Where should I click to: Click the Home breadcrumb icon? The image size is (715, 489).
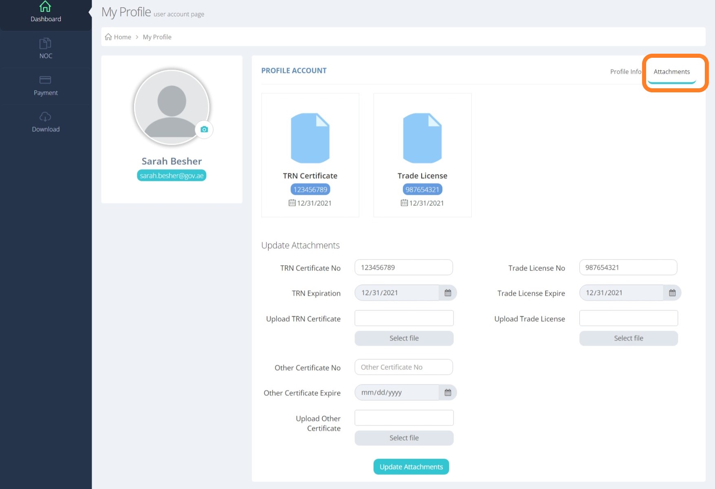coord(108,37)
